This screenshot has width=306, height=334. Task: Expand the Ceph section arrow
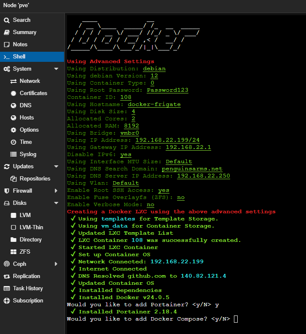click(56, 264)
